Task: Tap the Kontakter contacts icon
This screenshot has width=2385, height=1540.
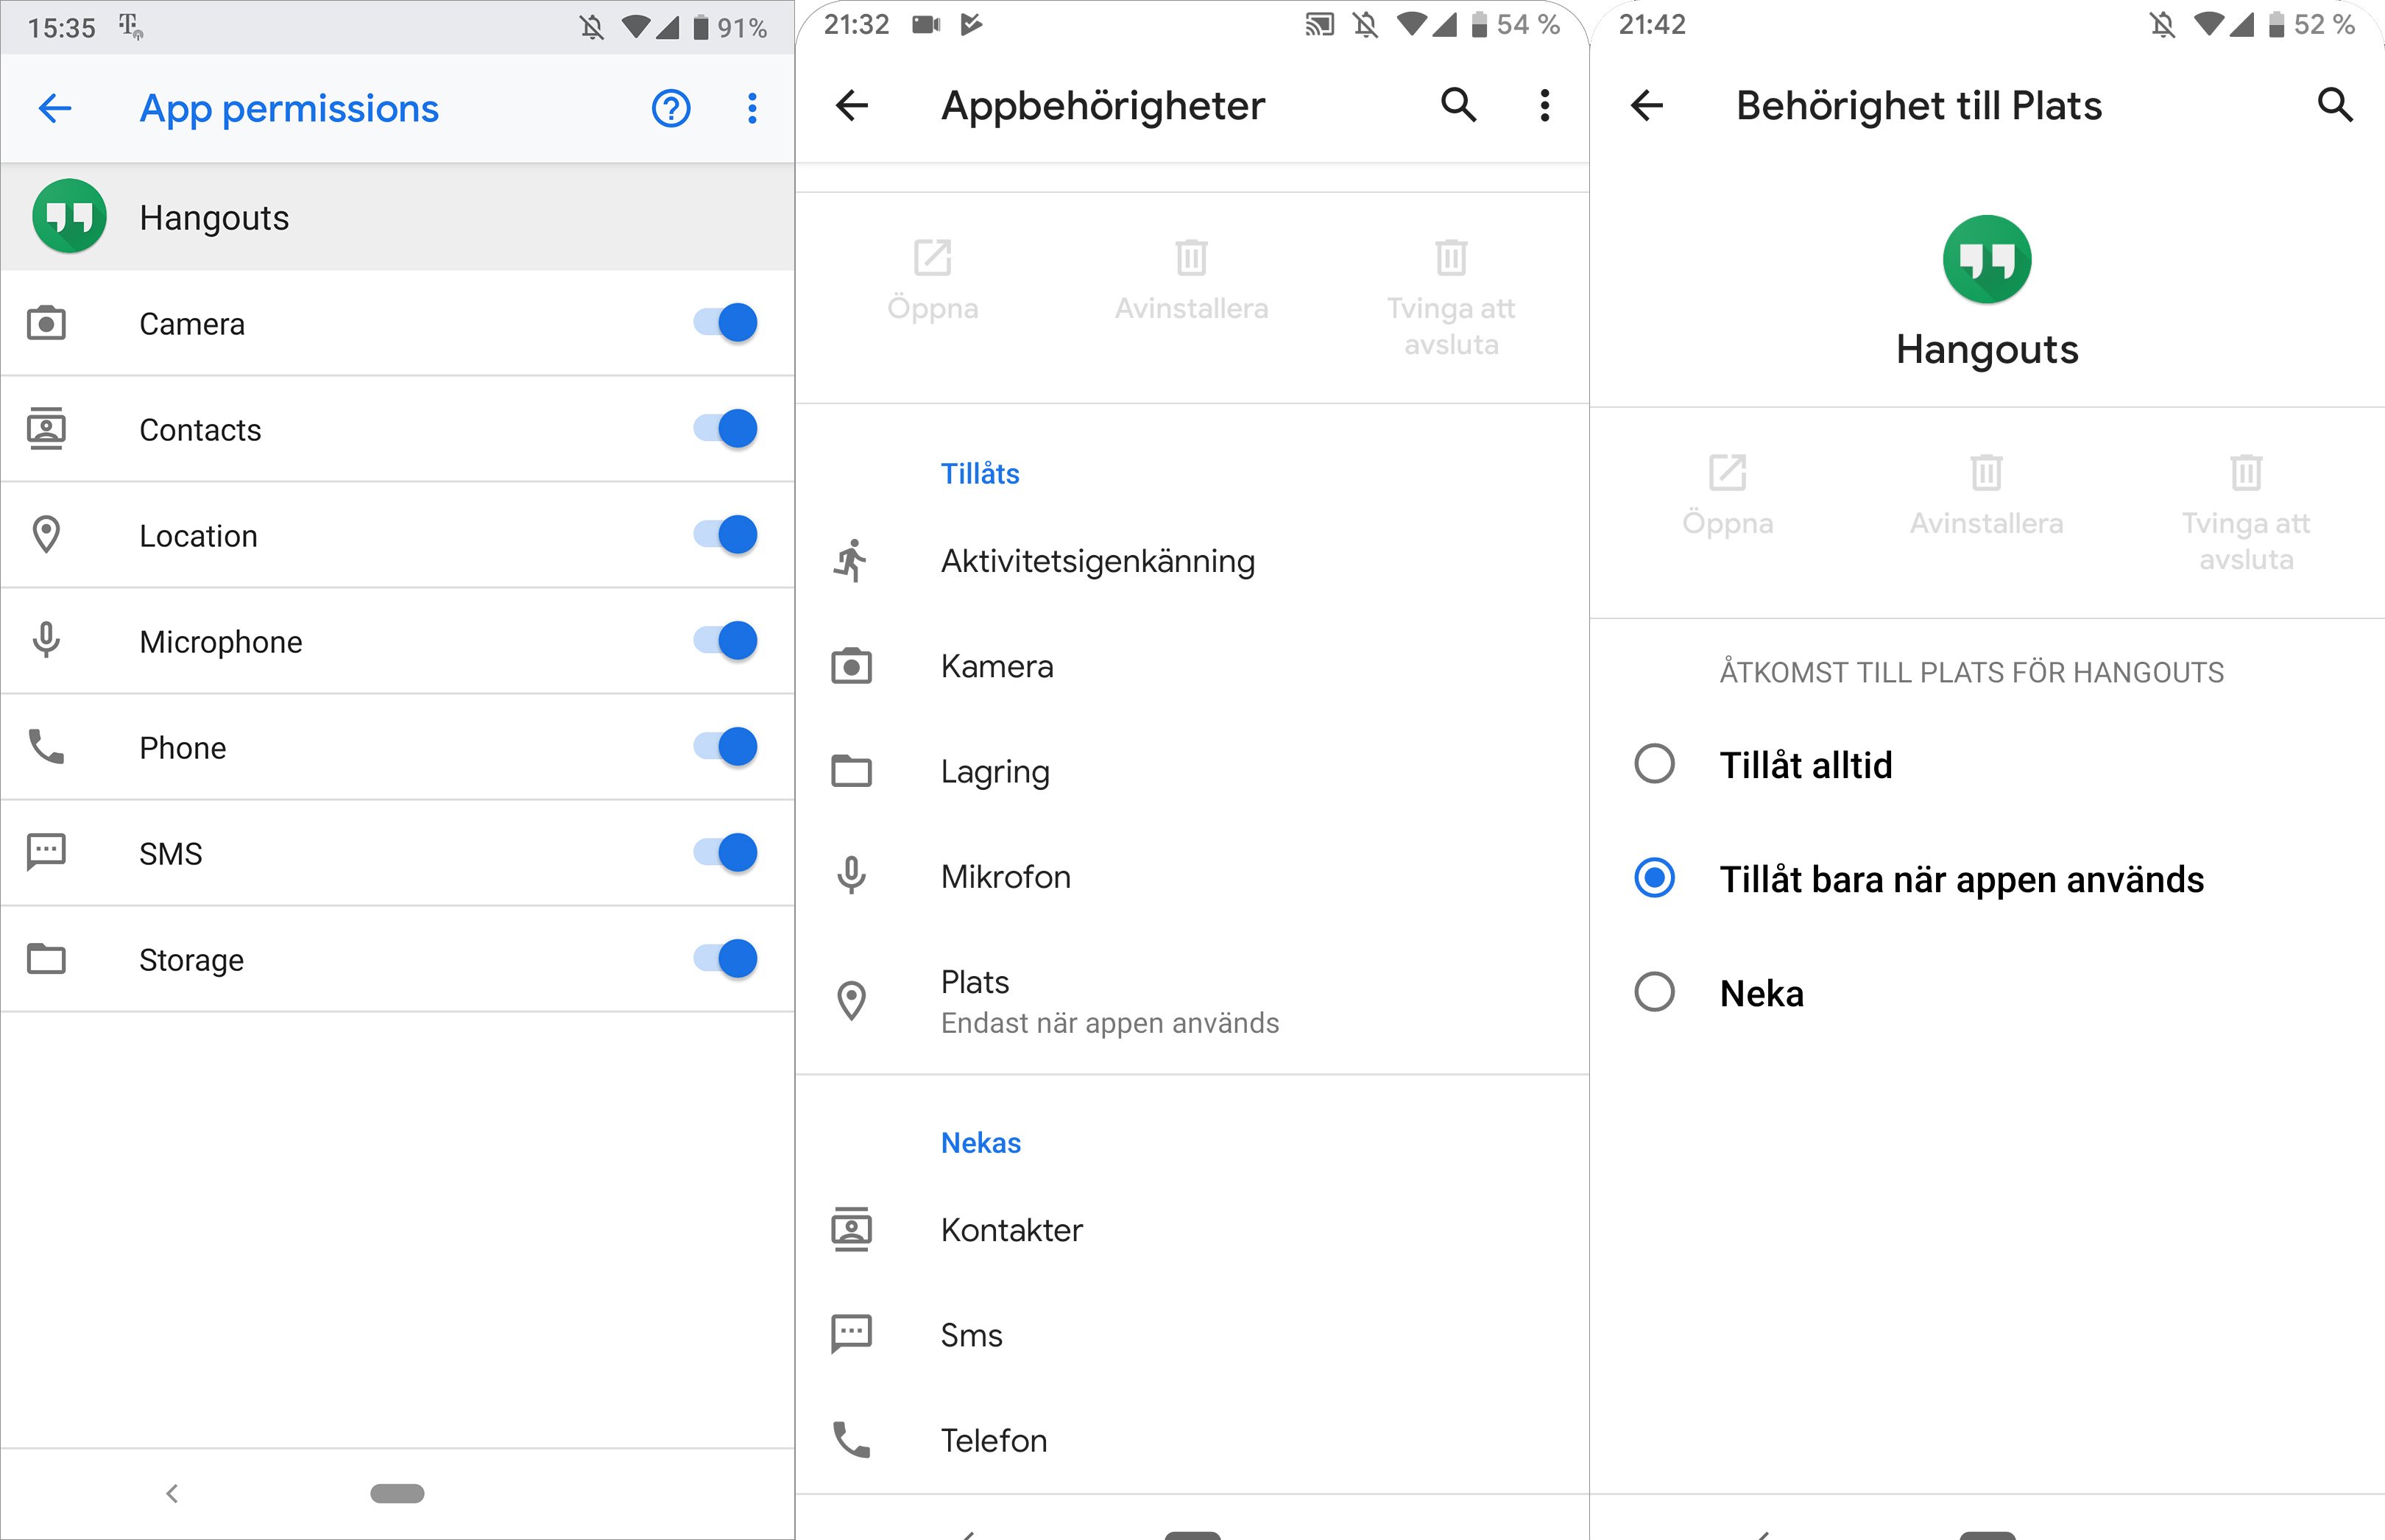Action: pyautogui.click(x=851, y=1229)
